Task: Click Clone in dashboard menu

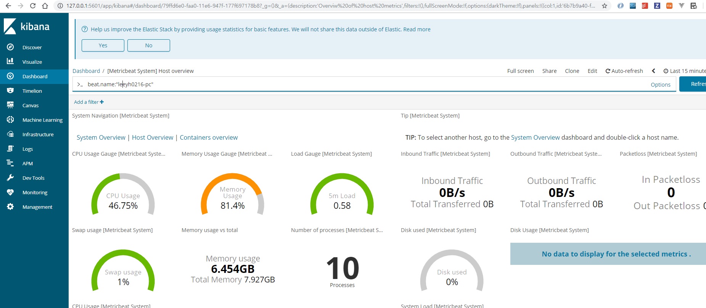Action: click(x=572, y=71)
